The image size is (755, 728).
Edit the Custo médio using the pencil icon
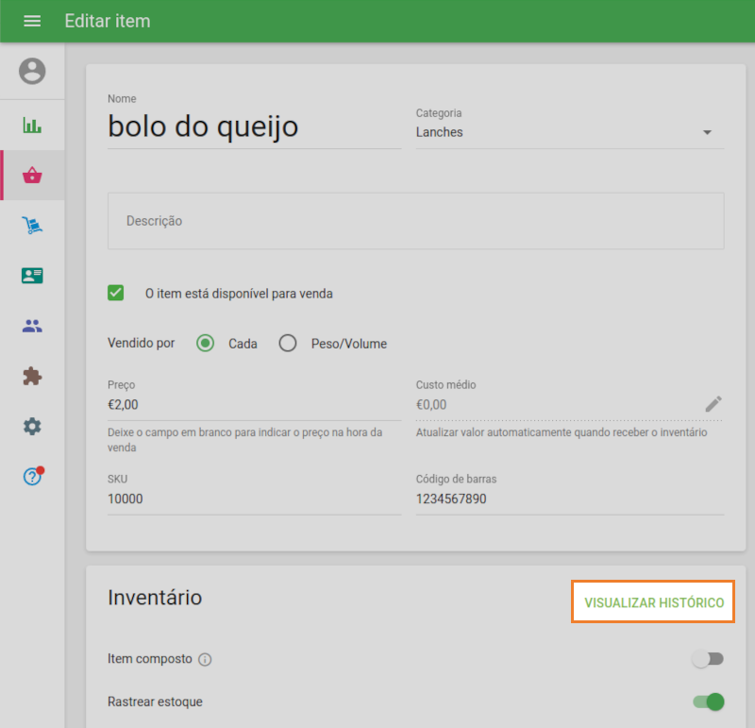point(713,403)
